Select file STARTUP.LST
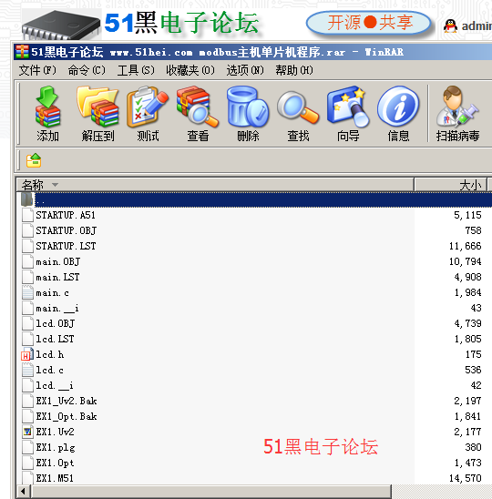The image size is (492, 499). (x=66, y=246)
